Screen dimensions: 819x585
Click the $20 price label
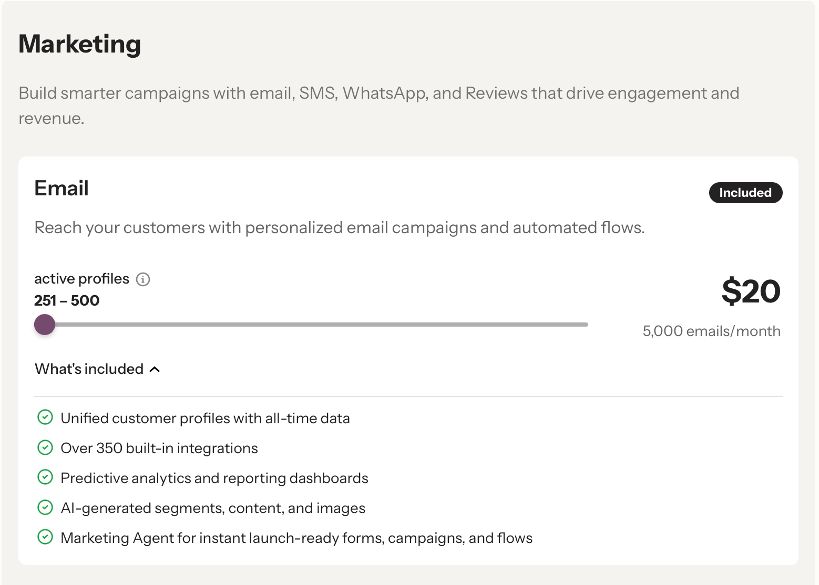(751, 292)
